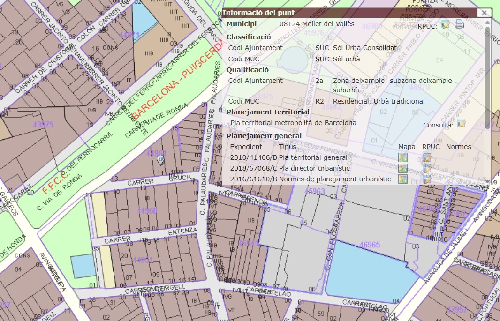Click block number 47957 on the map

click(457, 309)
